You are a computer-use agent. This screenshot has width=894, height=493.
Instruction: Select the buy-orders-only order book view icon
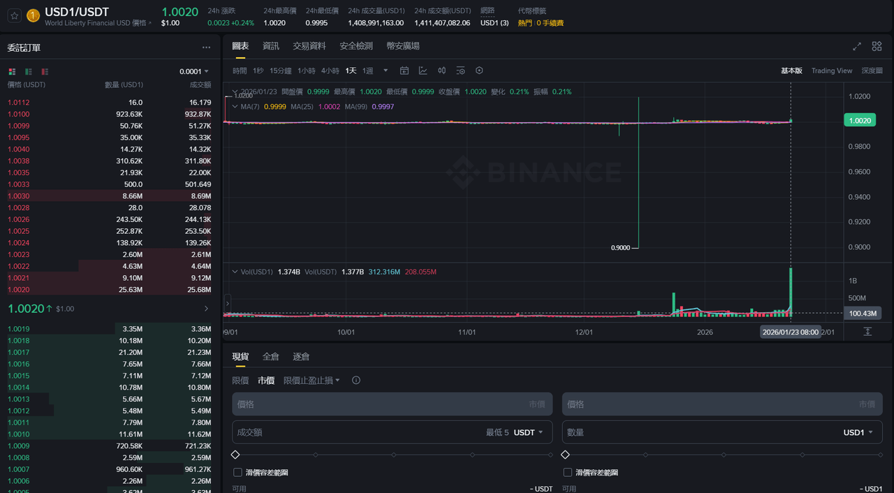pyautogui.click(x=28, y=71)
